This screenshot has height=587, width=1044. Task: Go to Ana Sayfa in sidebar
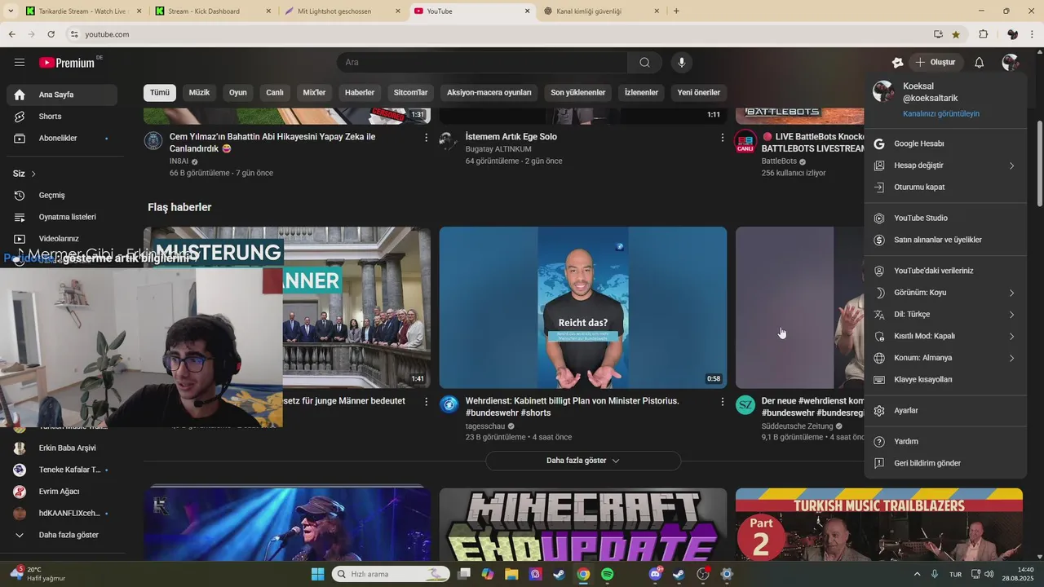point(62,95)
